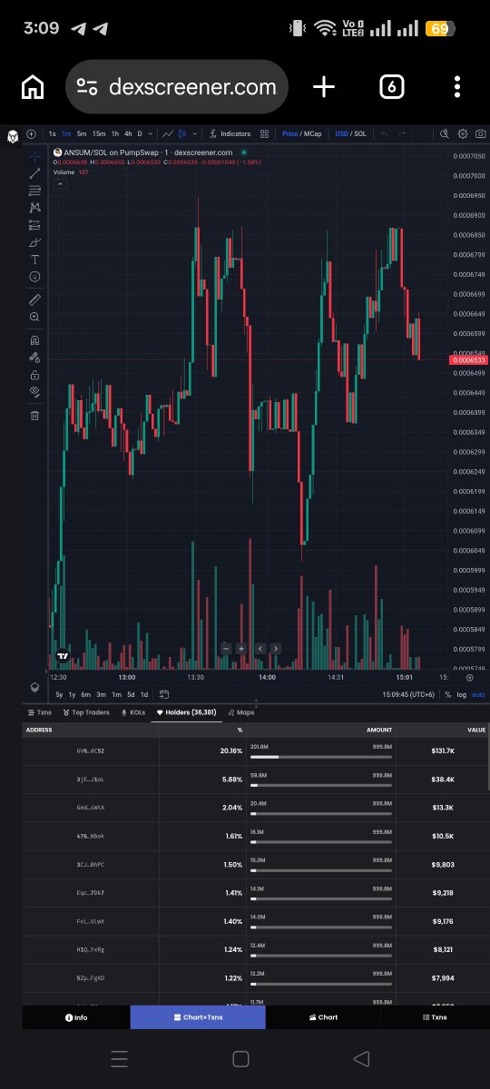This screenshot has height=1089, width=490.
Task: Open the Indicators dialog
Action: [x=230, y=133]
